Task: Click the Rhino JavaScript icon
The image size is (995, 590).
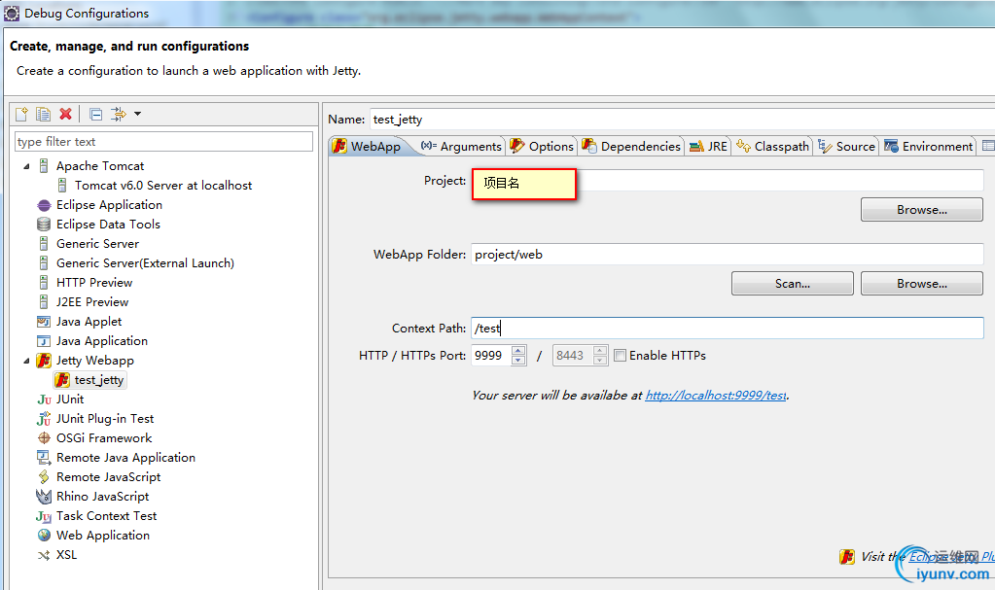Action: point(44,497)
